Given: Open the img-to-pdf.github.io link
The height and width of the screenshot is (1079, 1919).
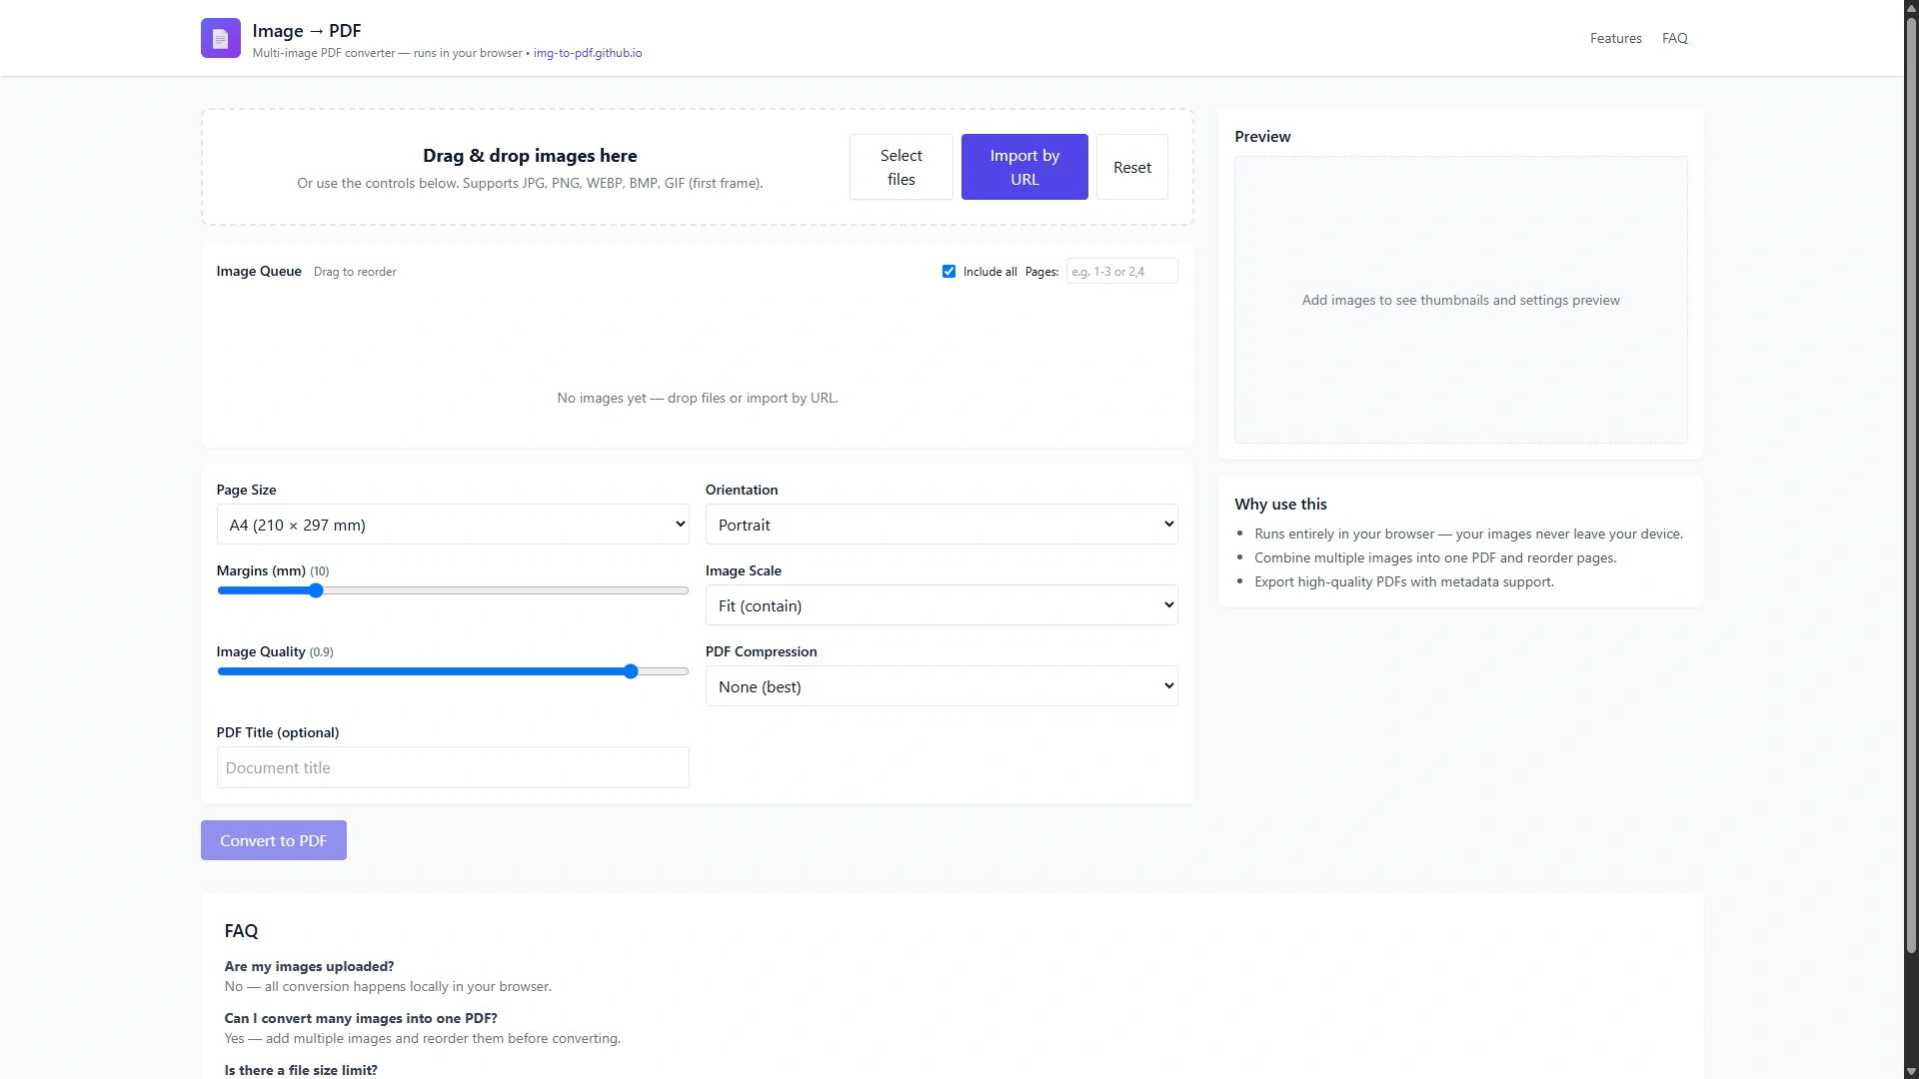Looking at the screenshot, I should click(588, 53).
